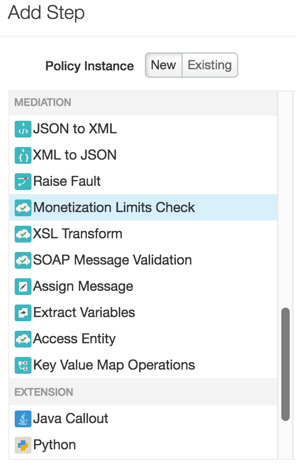
Task: Click the Java Callout icon
Action: (x=23, y=419)
